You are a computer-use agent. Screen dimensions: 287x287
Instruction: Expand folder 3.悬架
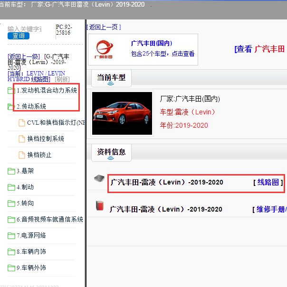tap(25, 171)
